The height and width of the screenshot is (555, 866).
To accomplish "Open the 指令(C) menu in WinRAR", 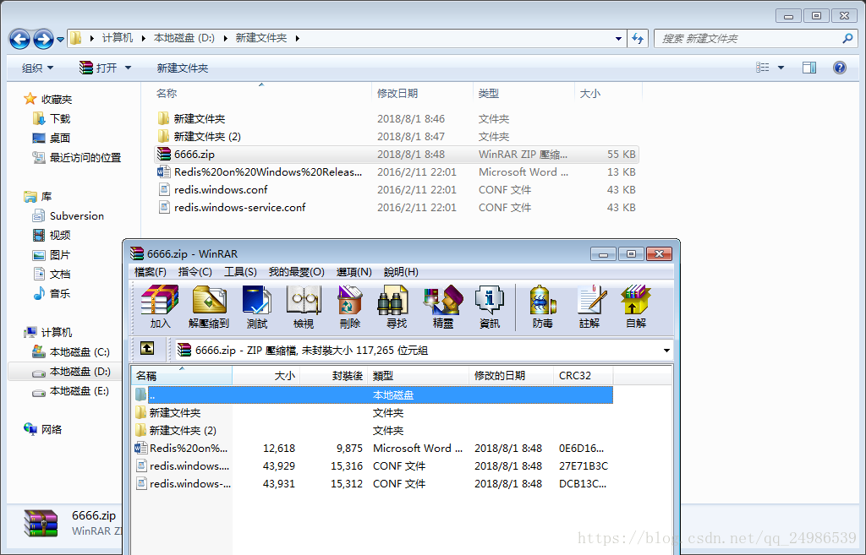I will pyautogui.click(x=195, y=272).
